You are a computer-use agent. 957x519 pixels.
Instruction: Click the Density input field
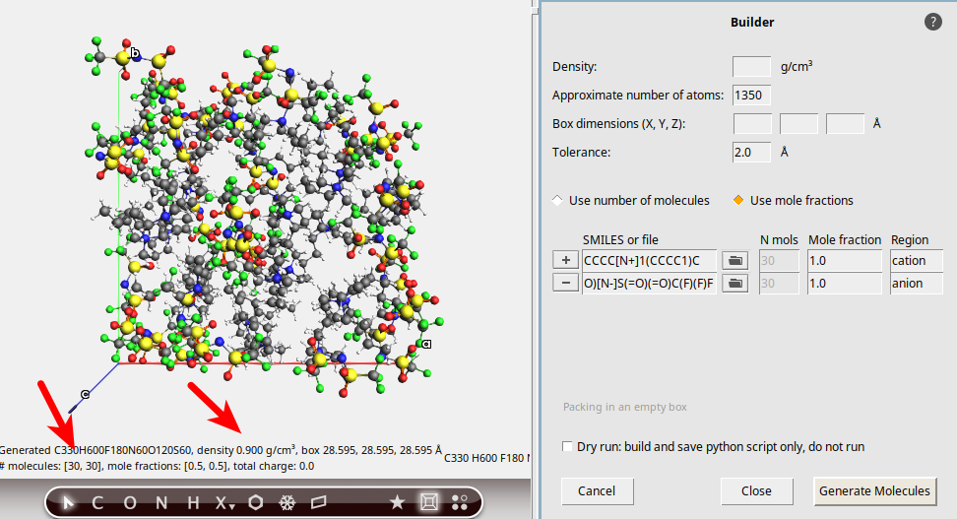click(x=751, y=67)
